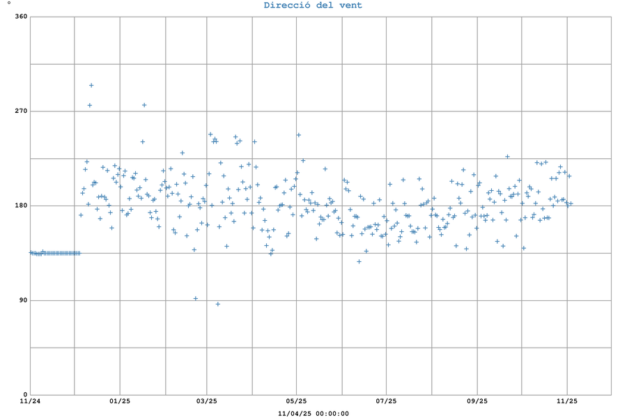Viewport: 627px width, 418px height.
Task: Select the highest data marker in the chart
Action: (x=91, y=85)
